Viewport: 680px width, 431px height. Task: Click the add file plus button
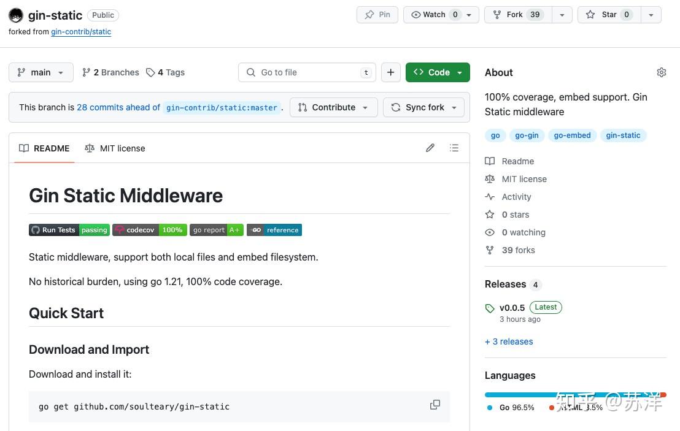390,72
